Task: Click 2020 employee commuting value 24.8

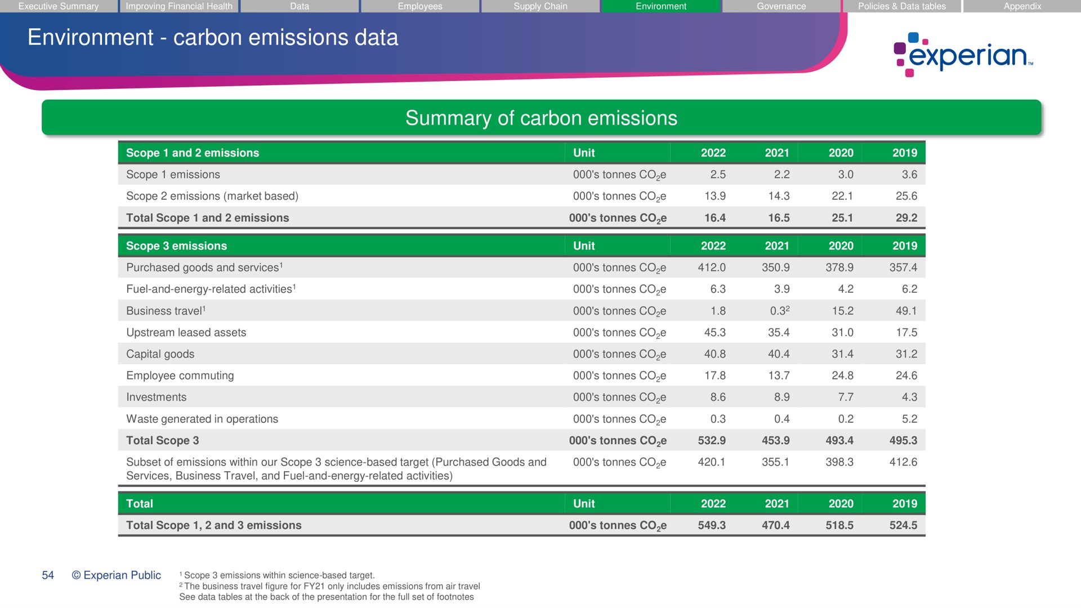Action: point(843,375)
